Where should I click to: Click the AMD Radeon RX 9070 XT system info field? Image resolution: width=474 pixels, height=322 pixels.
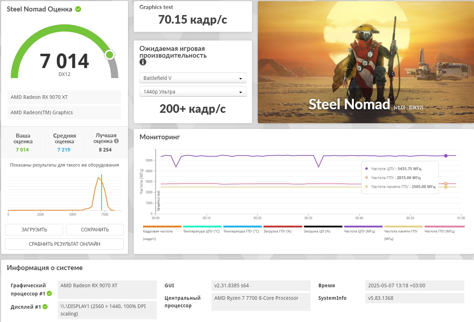107,290
